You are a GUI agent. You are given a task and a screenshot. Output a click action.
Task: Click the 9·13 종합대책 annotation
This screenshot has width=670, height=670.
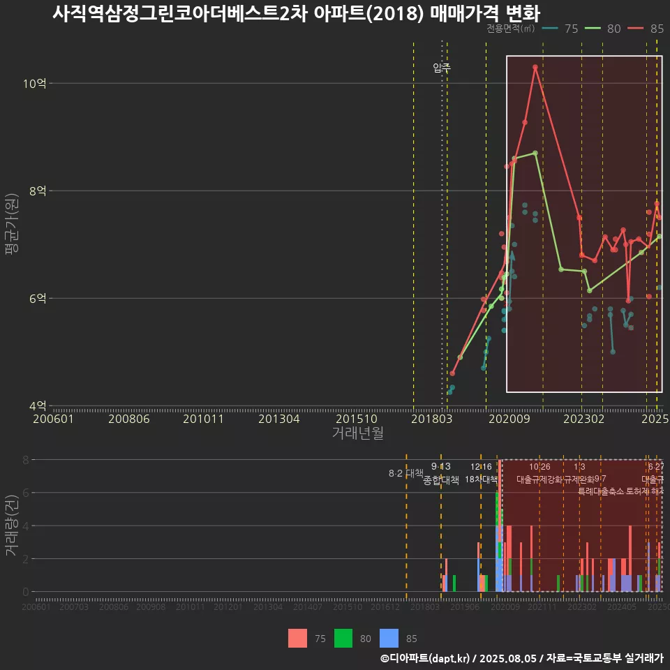tap(441, 473)
